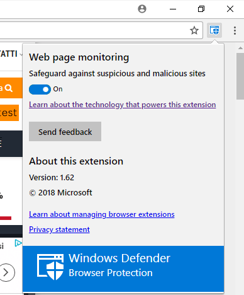Click the orange search magnifier button on the page

point(9,88)
